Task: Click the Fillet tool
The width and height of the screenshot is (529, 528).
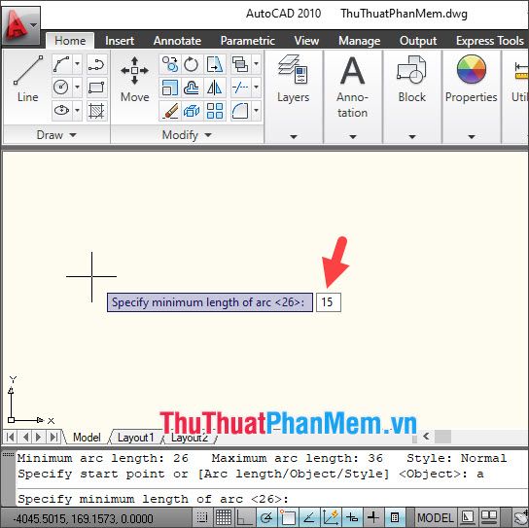Action: coord(240,110)
